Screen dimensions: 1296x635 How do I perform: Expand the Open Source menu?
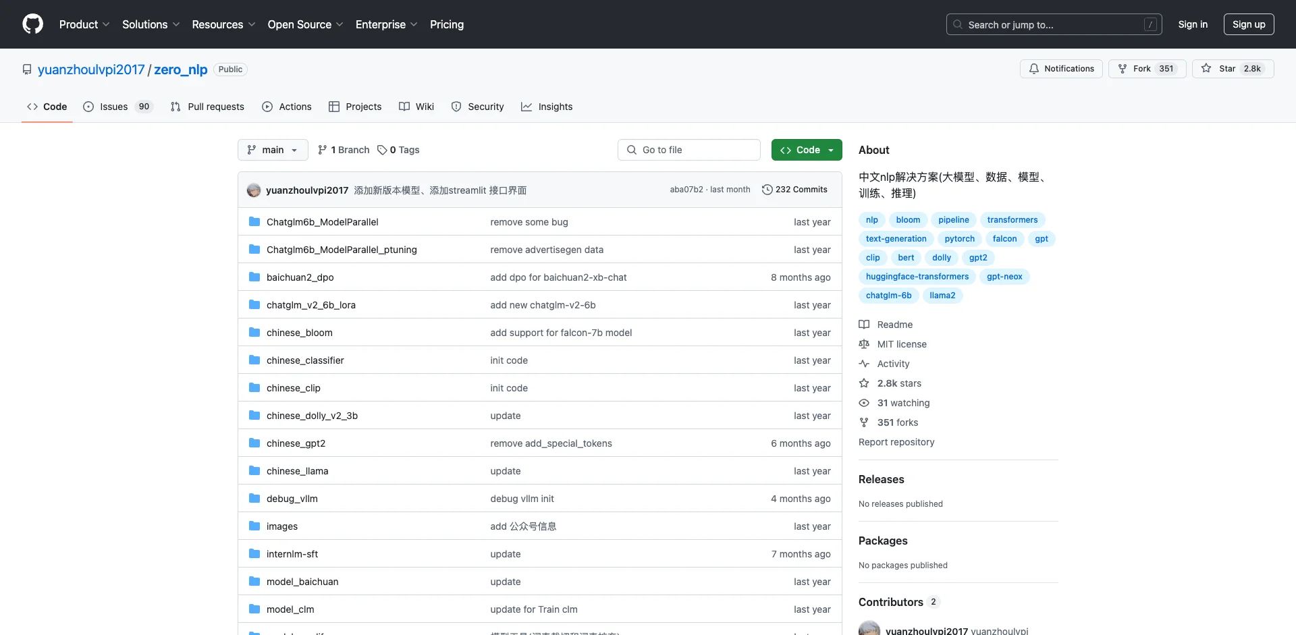(x=306, y=24)
